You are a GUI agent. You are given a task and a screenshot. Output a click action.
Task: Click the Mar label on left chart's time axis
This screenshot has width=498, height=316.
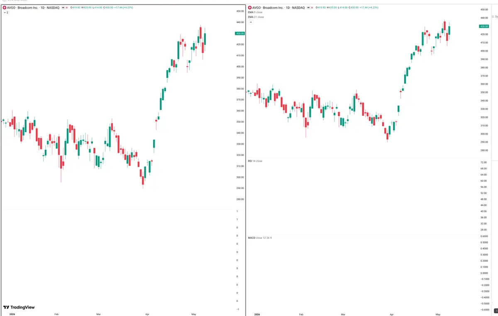point(98,314)
